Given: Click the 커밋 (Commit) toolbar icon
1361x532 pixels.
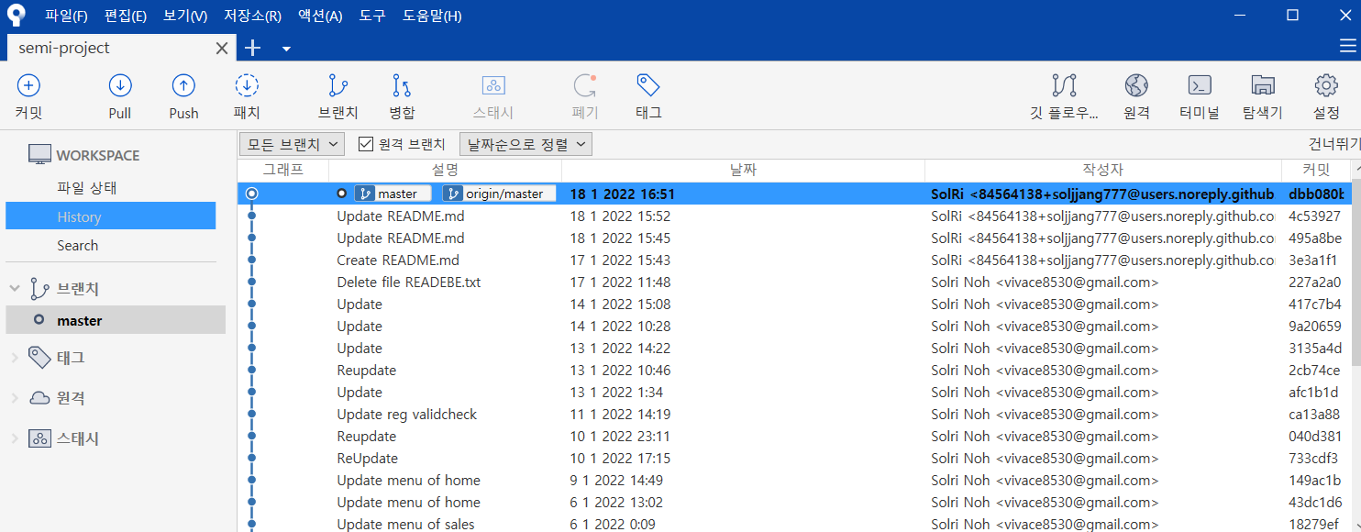Looking at the screenshot, I should [x=28, y=86].
